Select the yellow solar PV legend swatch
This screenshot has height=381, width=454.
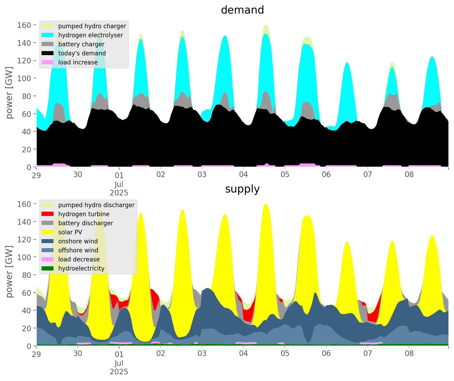coord(48,232)
